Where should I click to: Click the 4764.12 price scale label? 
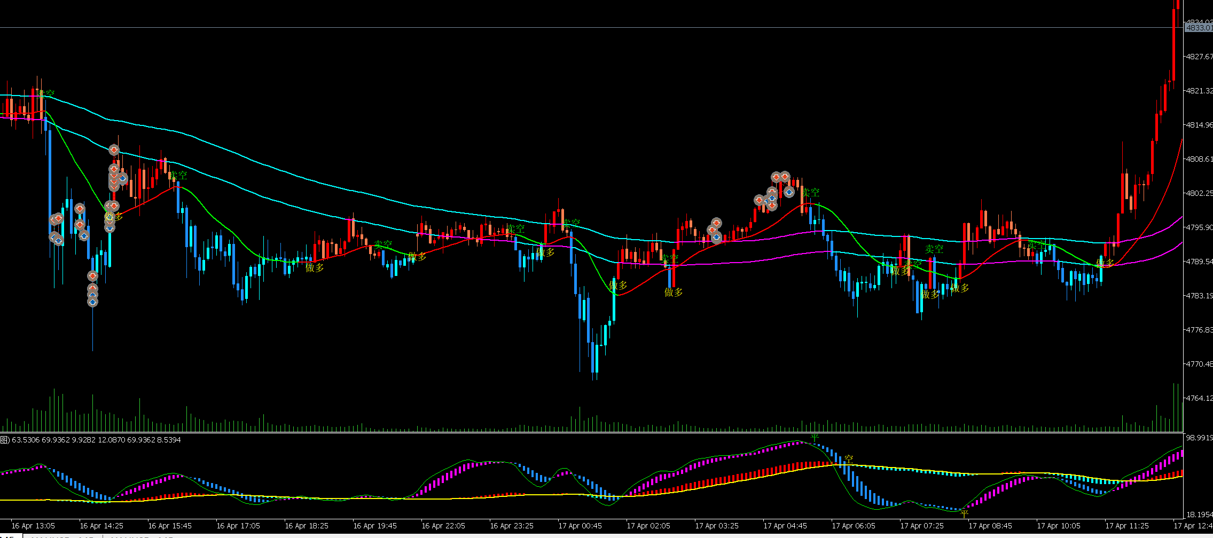[x=1200, y=398]
